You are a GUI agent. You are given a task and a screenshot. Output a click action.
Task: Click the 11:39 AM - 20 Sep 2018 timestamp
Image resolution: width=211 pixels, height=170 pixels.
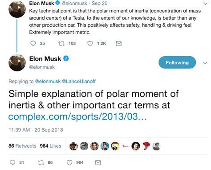pos(36,130)
